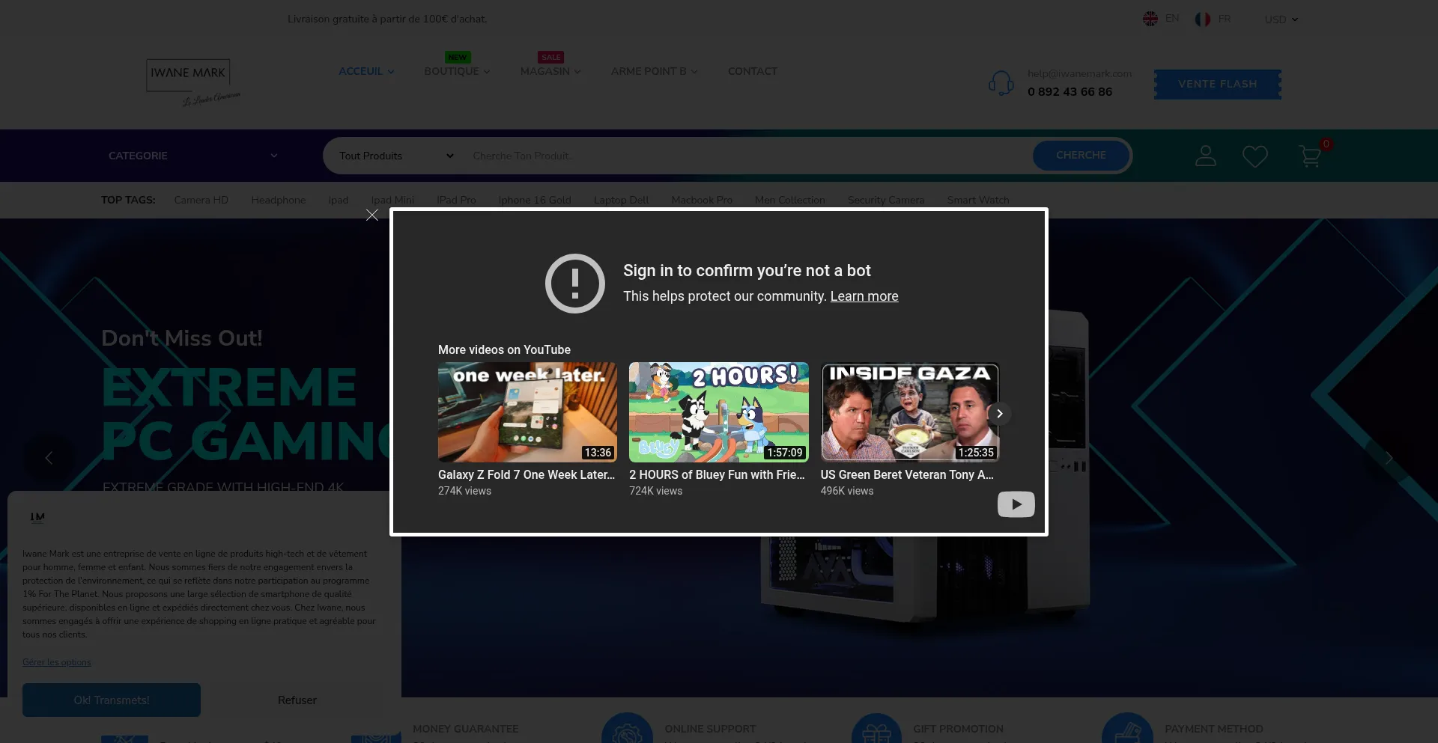Screen dimensions: 1438x743
Task: Click the phone number 0 892 43 66 86
Action: point(1070,91)
